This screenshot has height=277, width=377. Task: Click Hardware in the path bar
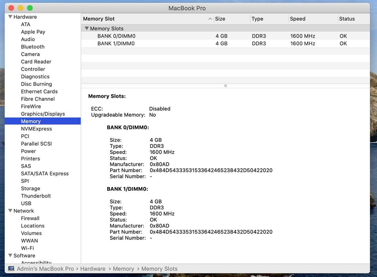click(93, 269)
